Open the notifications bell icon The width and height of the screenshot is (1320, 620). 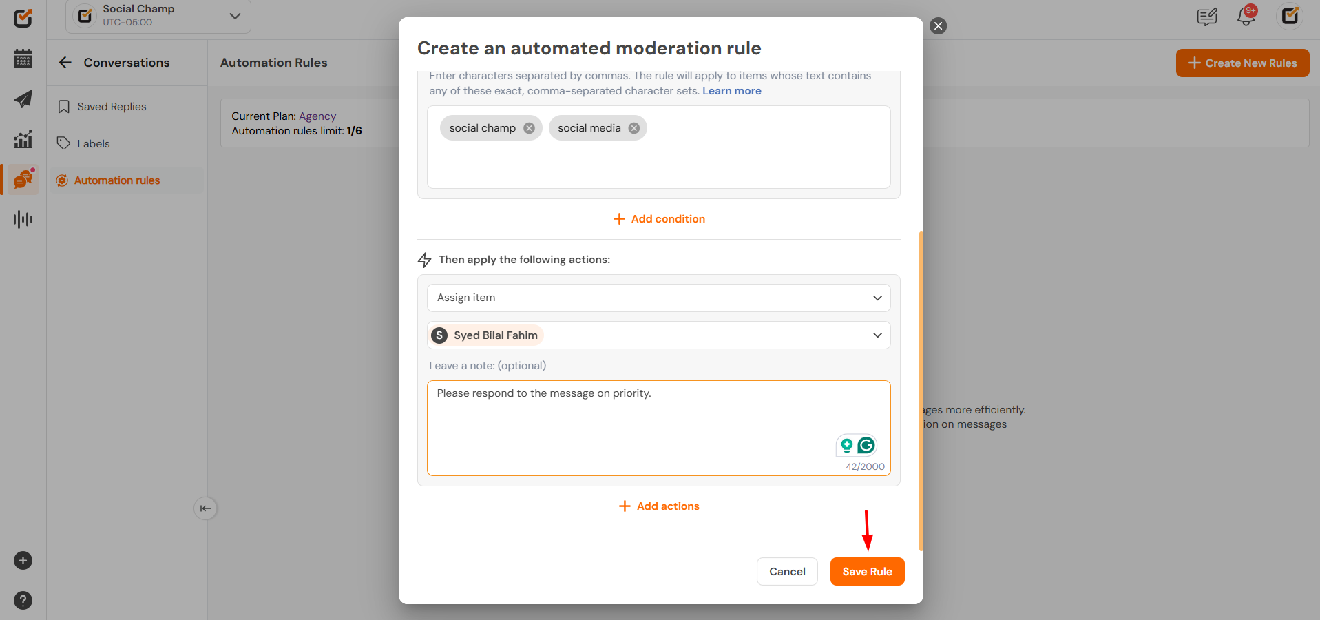[1247, 16]
